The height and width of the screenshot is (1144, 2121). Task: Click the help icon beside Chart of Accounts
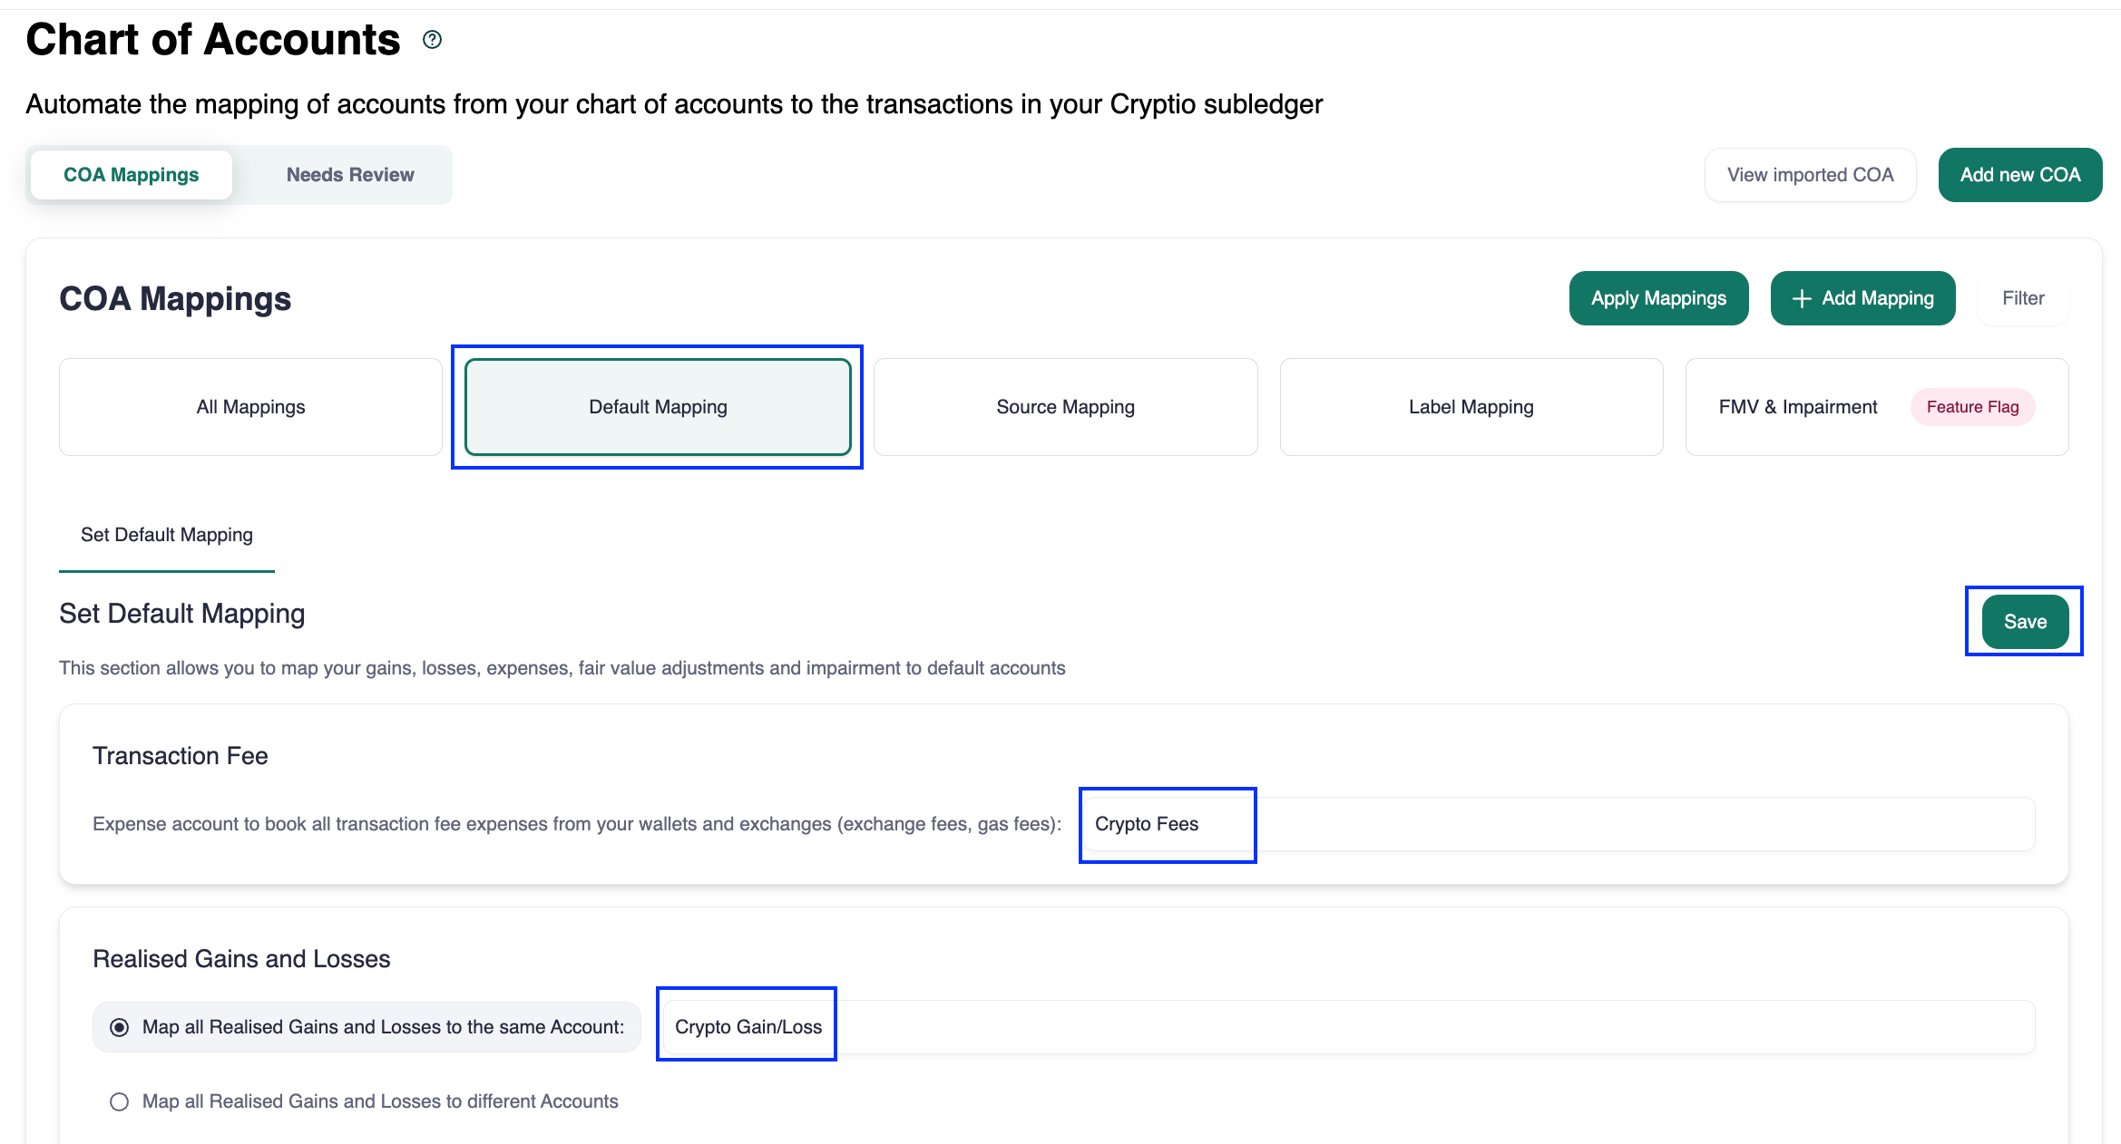pos(433,40)
